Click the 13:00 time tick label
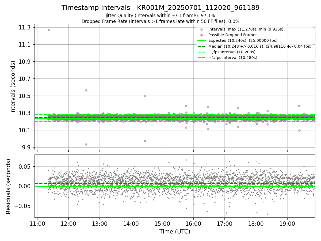The image size is (321, 241). pyautogui.click(x=100, y=223)
